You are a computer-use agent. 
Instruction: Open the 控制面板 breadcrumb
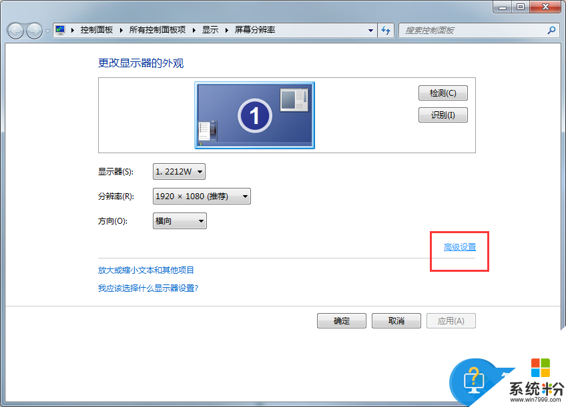[97, 30]
